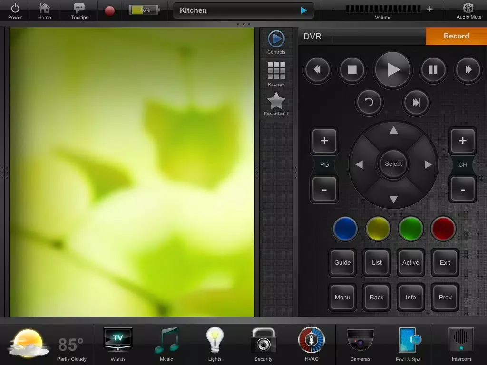The image size is (487, 365).
Task: Click the yellow color button
Action: click(x=378, y=229)
